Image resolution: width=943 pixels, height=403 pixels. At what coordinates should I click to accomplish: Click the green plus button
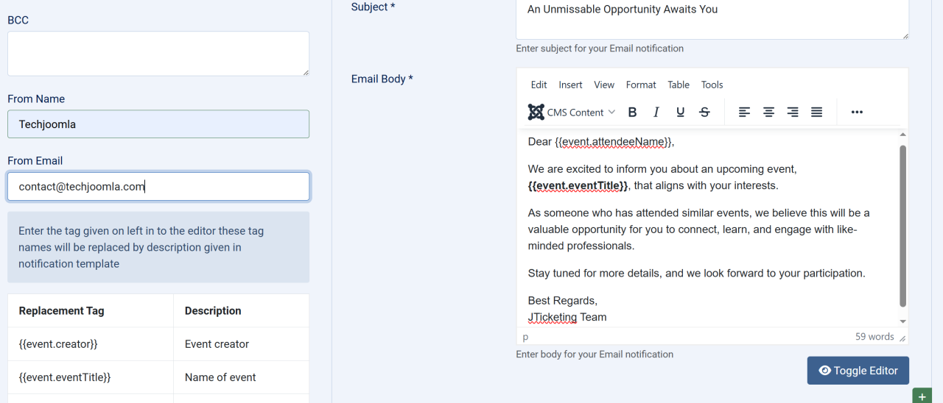coord(922,396)
